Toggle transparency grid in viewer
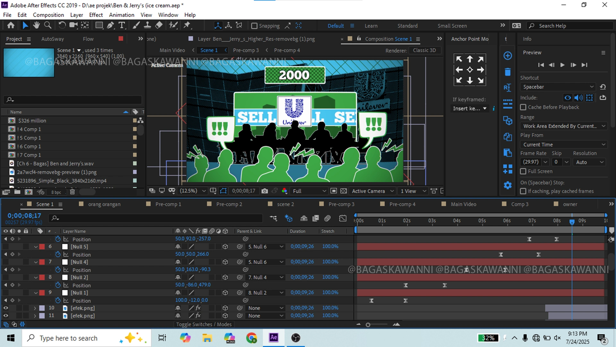 (344, 191)
